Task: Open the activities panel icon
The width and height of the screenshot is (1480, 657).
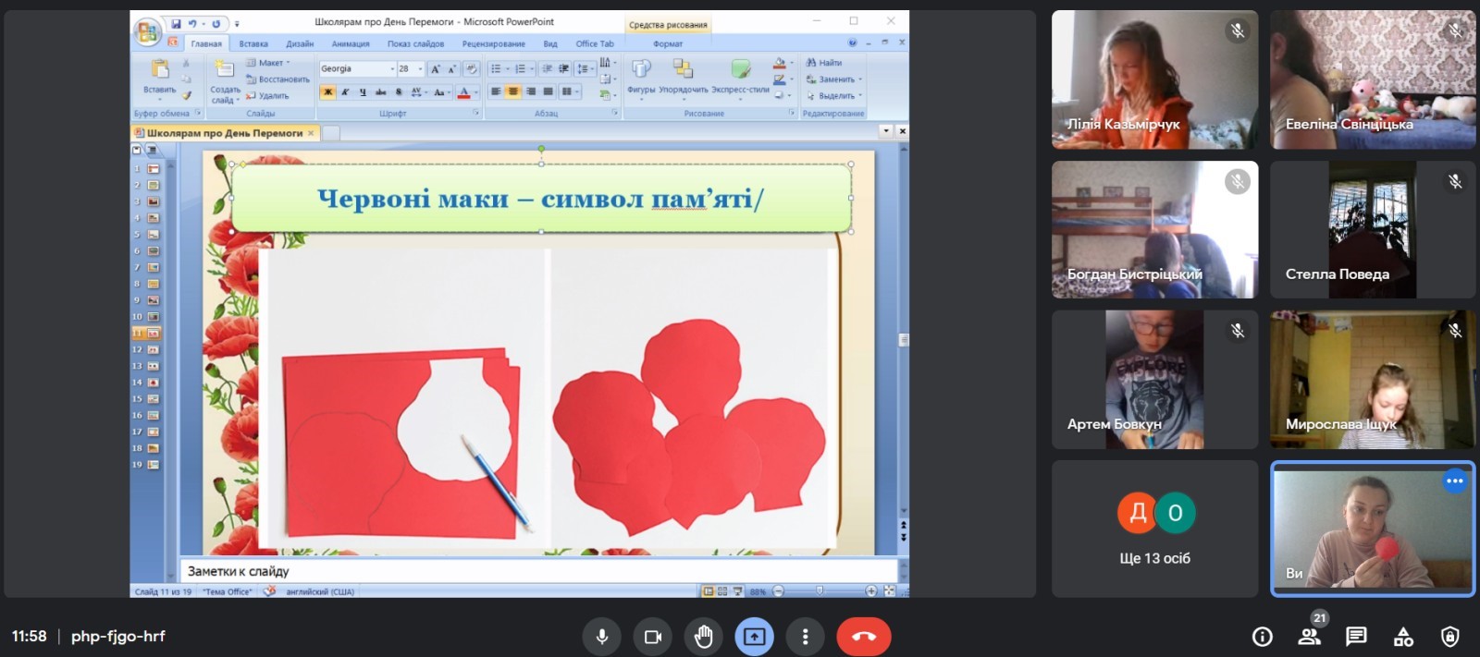Action: pos(1403,637)
